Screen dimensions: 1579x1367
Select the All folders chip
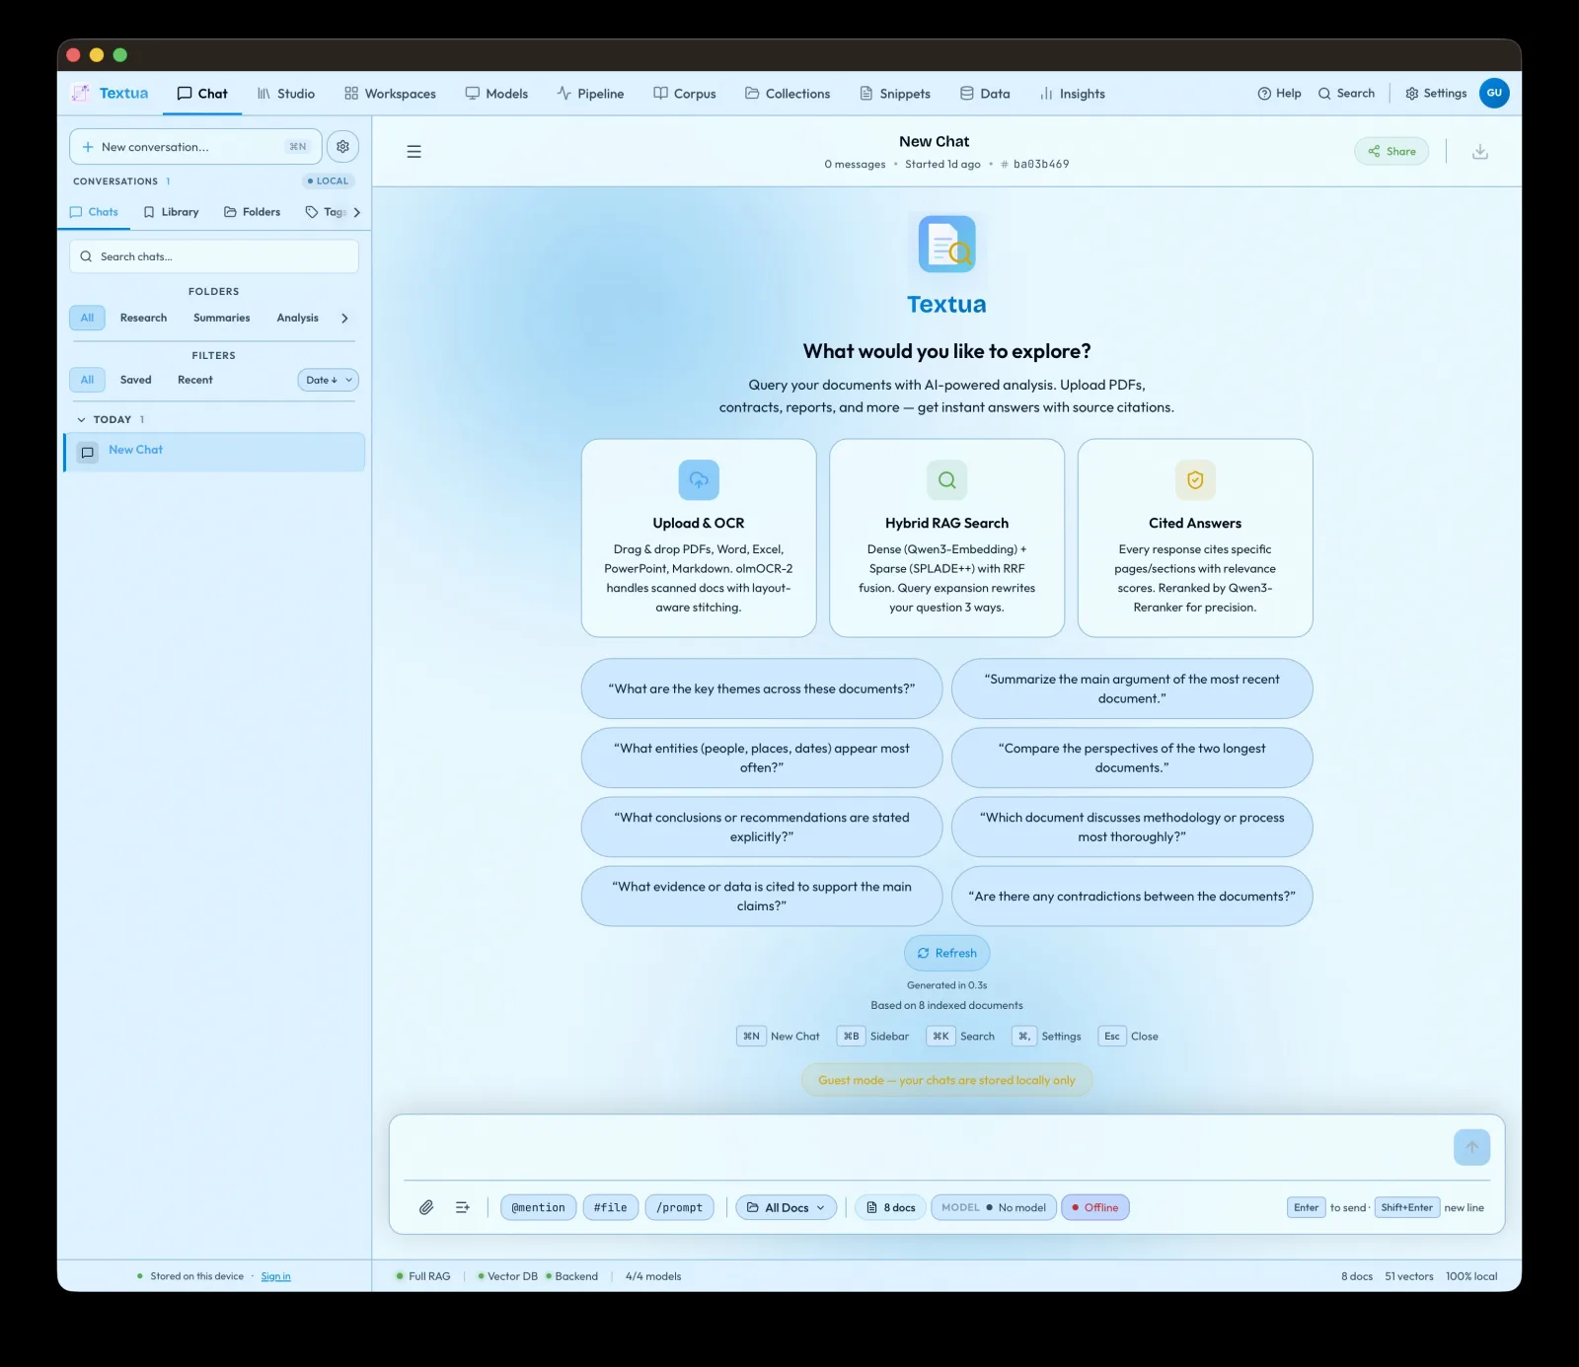coord(87,318)
